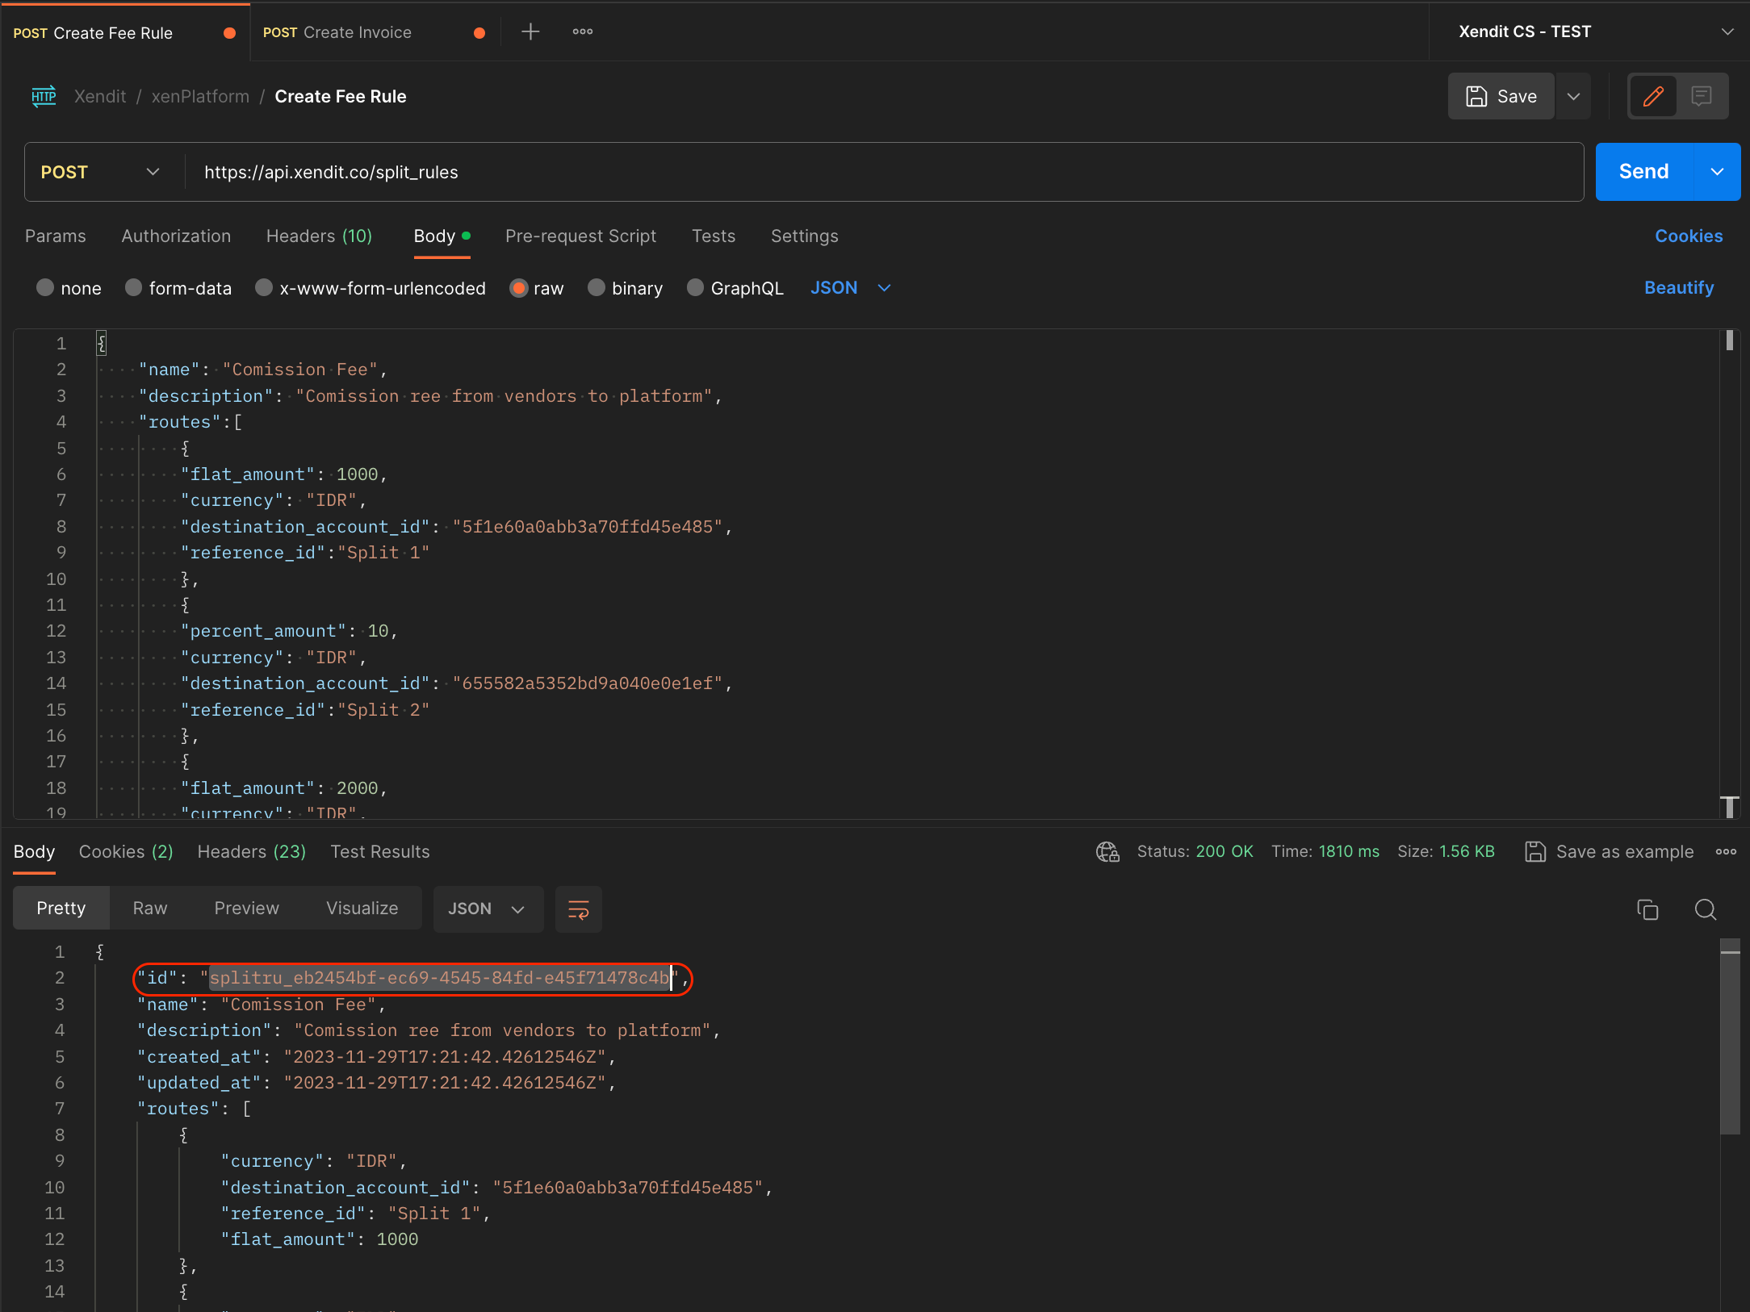The height and width of the screenshot is (1312, 1750).
Task: Open the Headers (10) request tab
Action: pyautogui.click(x=319, y=236)
